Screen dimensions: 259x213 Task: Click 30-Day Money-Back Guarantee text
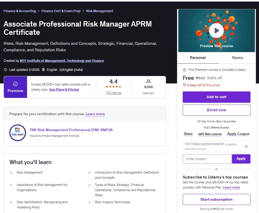tap(216, 121)
